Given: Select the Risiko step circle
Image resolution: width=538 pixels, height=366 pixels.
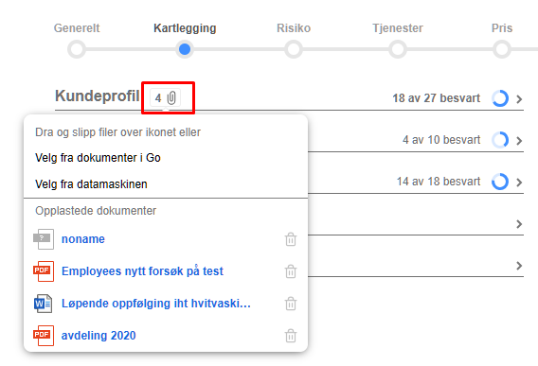Looking at the screenshot, I should tap(294, 49).
